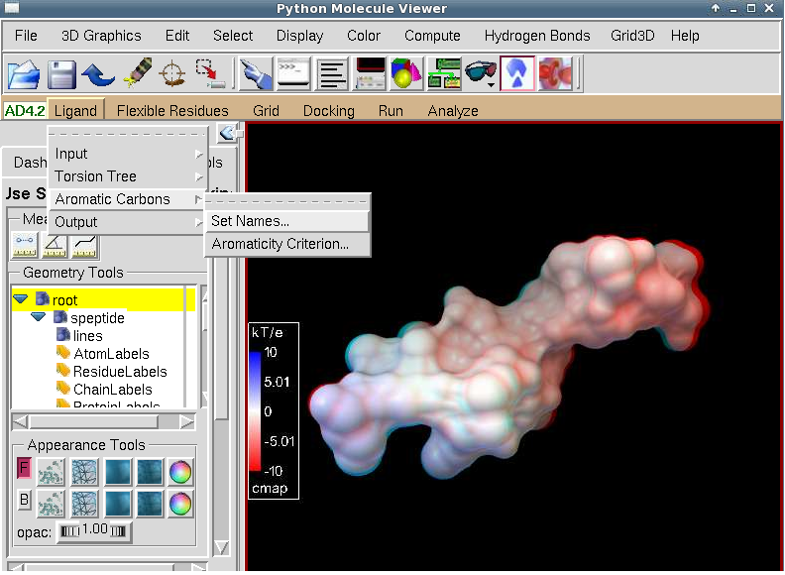Collapse the speptide tree node
This screenshot has width=785, height=575.
38,318
